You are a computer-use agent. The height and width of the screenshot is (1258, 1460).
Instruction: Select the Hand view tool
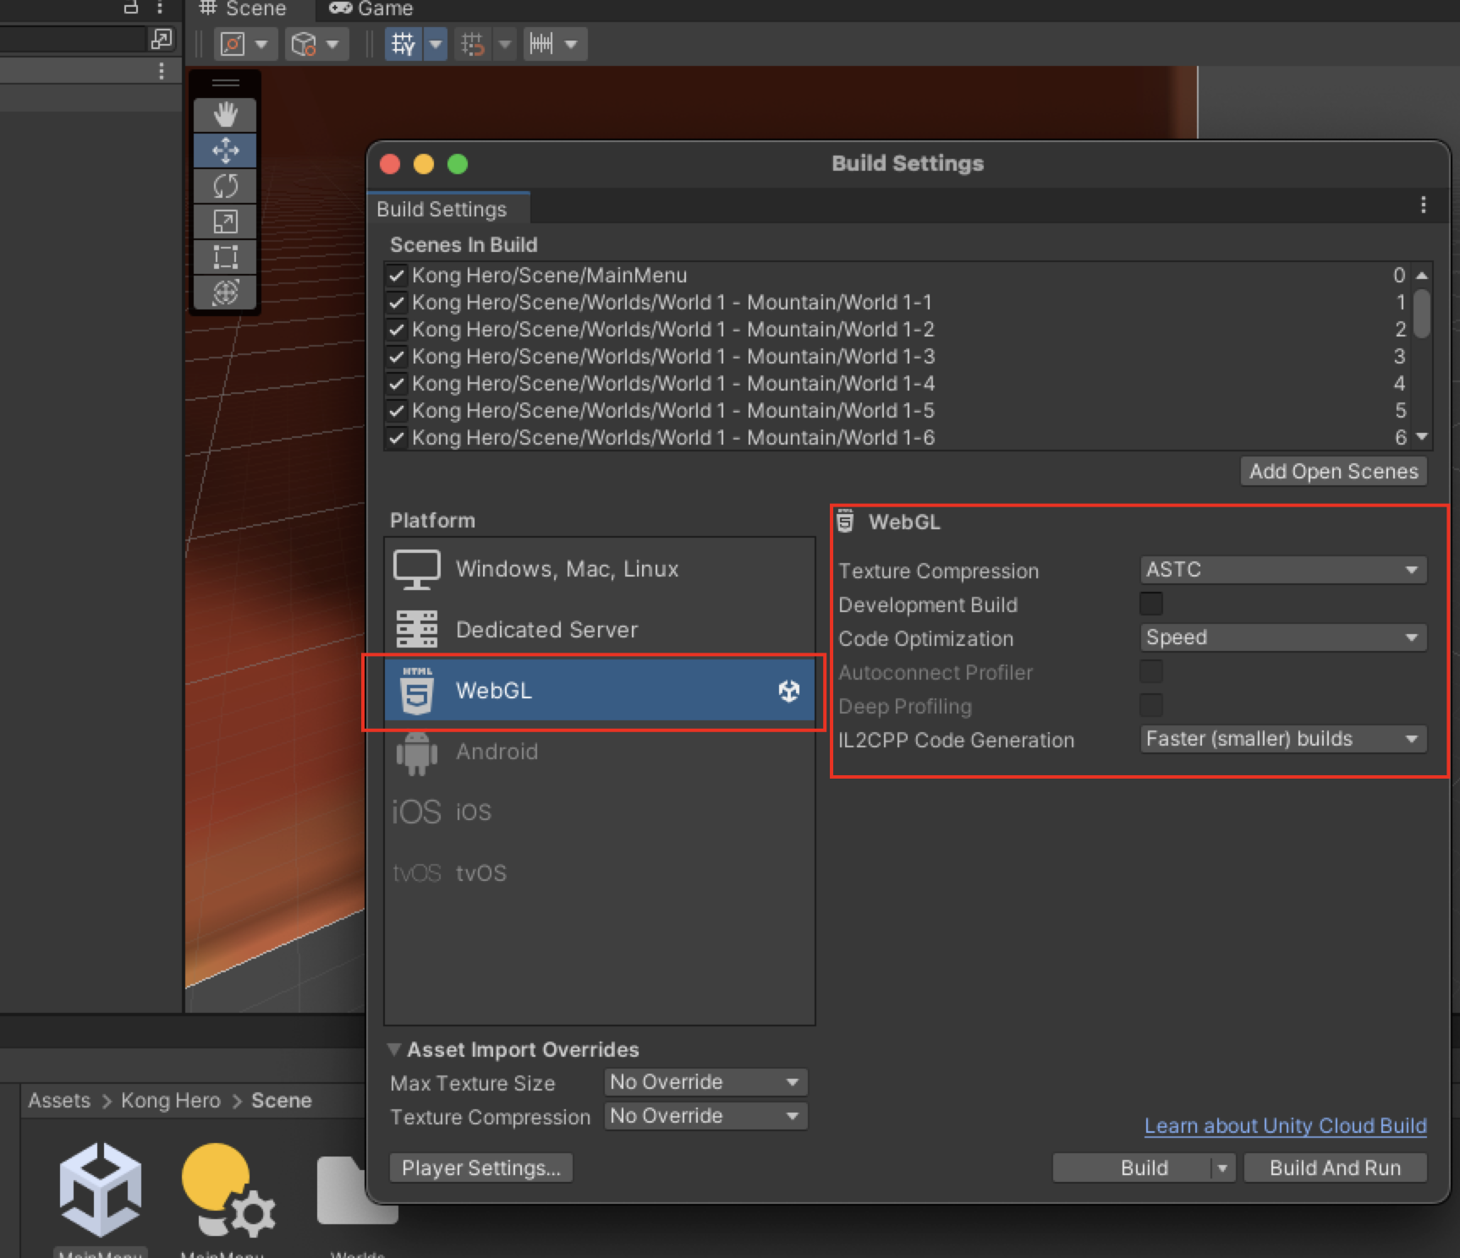click(x=225, y=115)
